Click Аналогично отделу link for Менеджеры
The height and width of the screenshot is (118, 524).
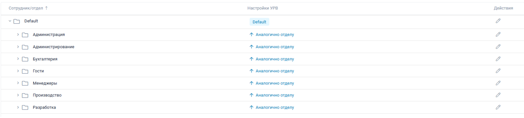[x=274, y=83]
